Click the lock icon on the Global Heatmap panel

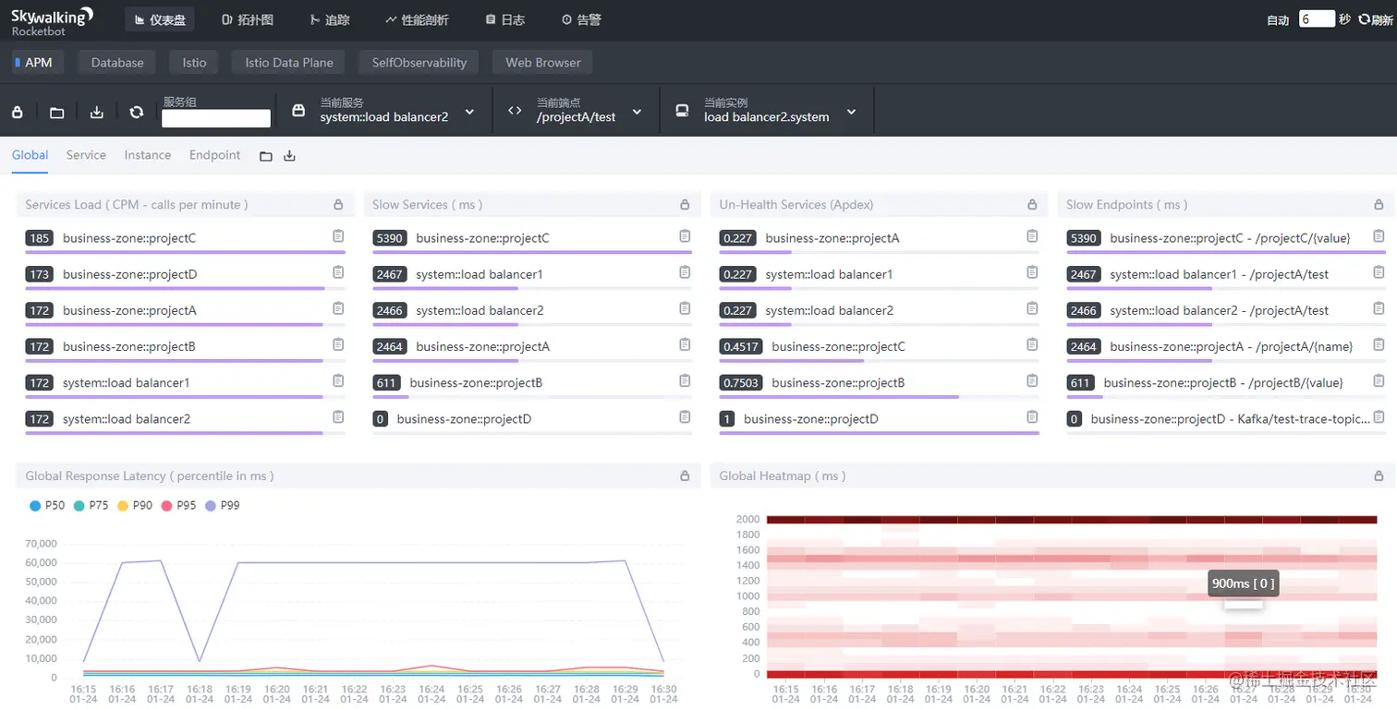(x=1379, y=476)
